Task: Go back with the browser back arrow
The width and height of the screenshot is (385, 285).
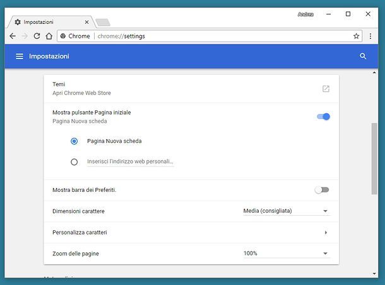Action: coord(13,36)
